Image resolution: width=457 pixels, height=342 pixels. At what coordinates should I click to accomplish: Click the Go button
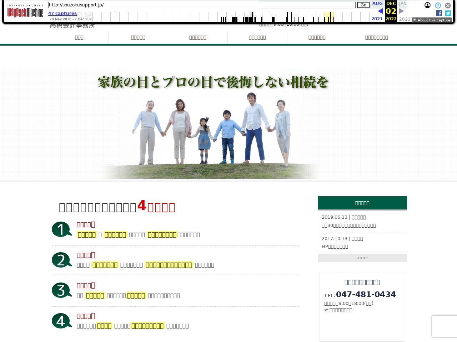tap(363, 5)
